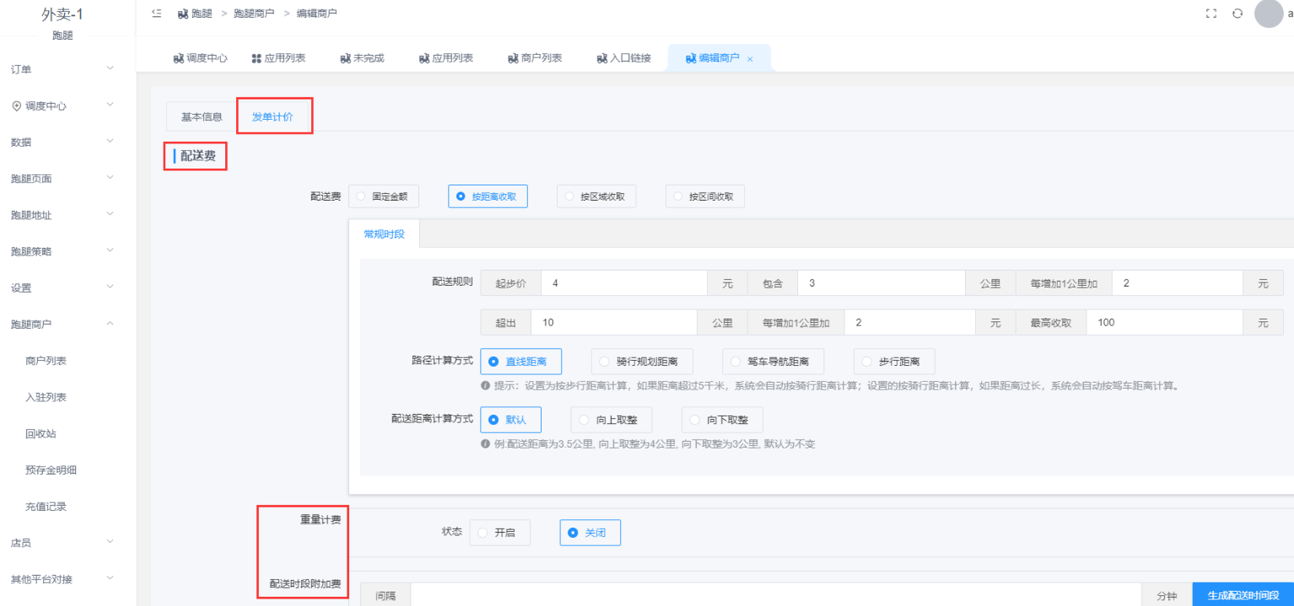The width and height of the screenshot is (1294, 606).
Task: Select 向下取整 distance rounding
Action: (x=722, y=419)
